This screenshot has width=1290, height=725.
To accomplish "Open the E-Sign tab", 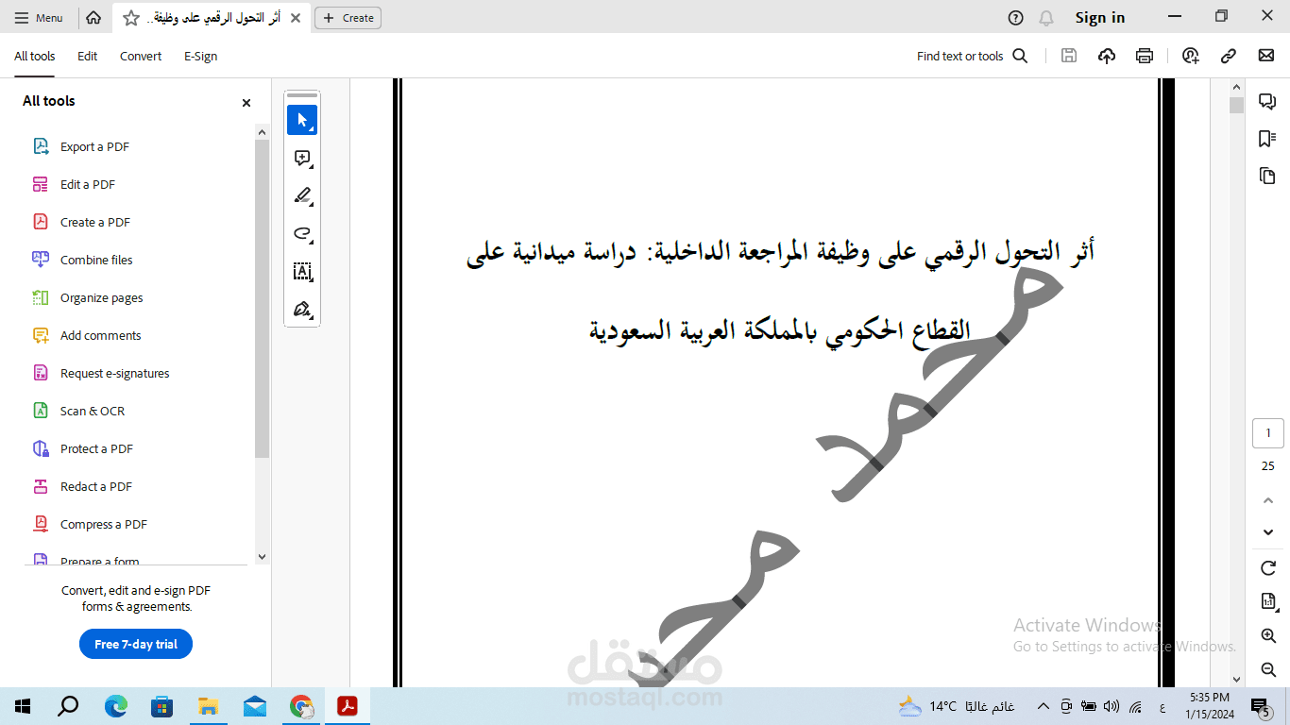I will (x=201, y=57).
